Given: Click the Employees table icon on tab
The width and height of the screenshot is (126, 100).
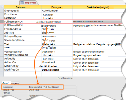Looking at the screenshot, I should [22, 3].
